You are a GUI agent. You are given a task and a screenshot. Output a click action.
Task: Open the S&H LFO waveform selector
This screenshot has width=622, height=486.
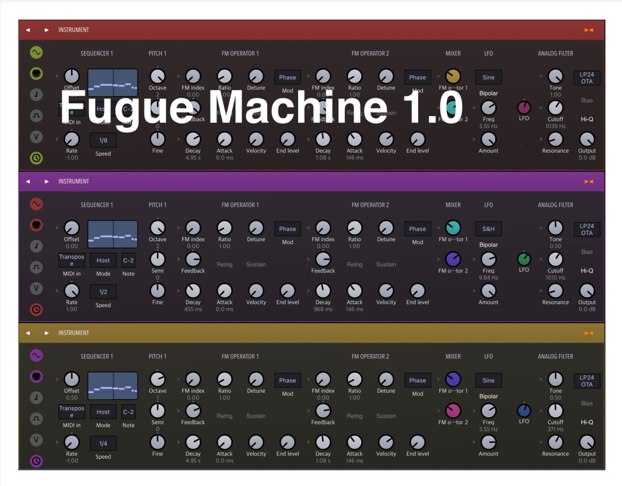click(488, 229)
